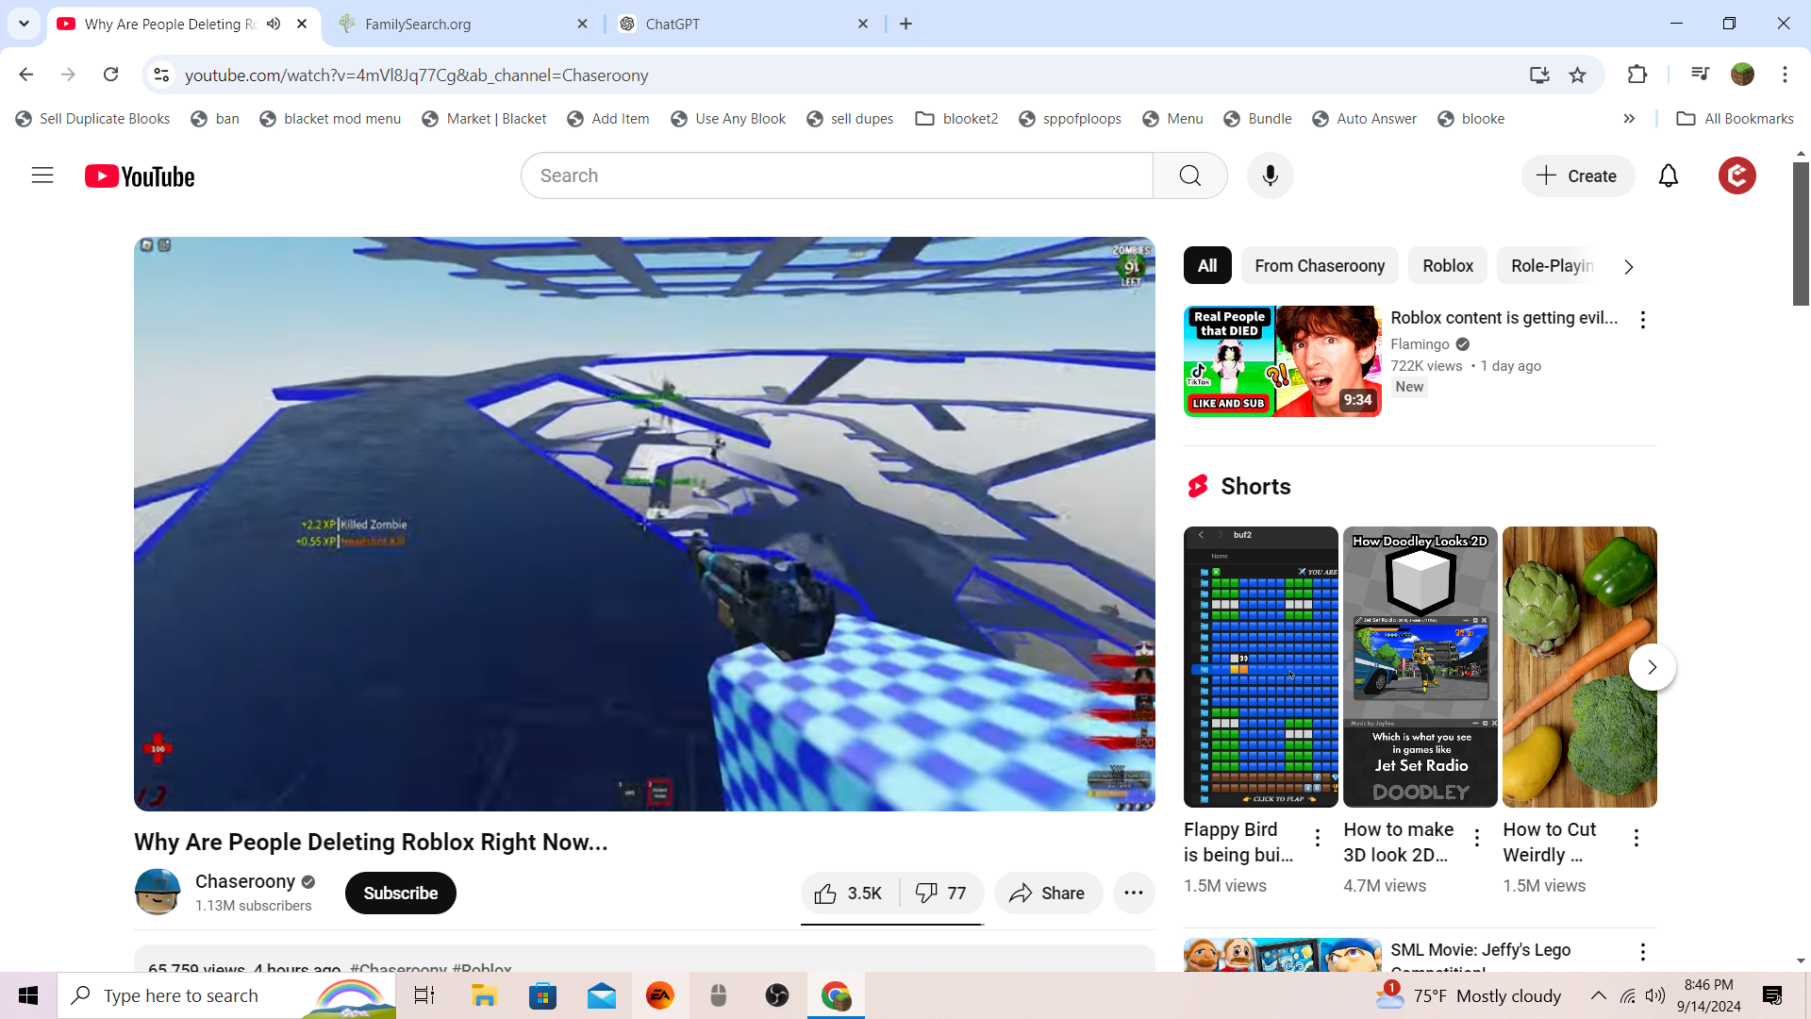Screen dimensions: 1811x1019
Task: Click the YouTube voice search microphone
Action: (1270, 175)
